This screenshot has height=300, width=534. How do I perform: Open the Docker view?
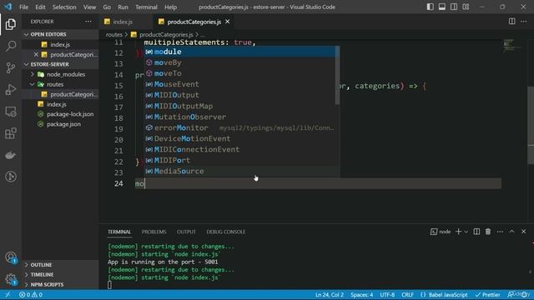[11, 155]
